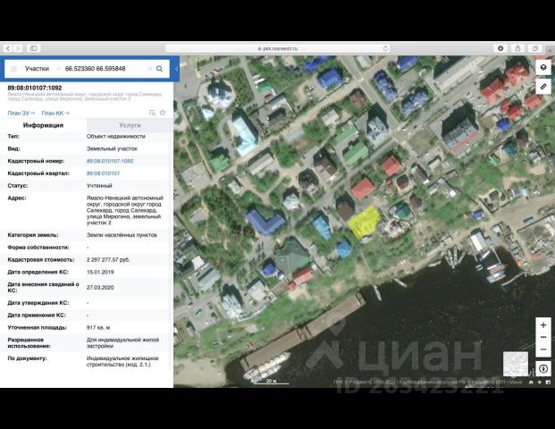Switch to the Услуги tab
This screenshot has width=555, height=429.
130,126
